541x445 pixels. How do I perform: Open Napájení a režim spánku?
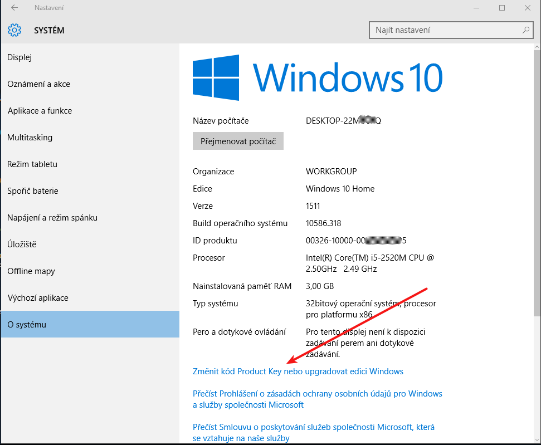(x=52, y=218)
